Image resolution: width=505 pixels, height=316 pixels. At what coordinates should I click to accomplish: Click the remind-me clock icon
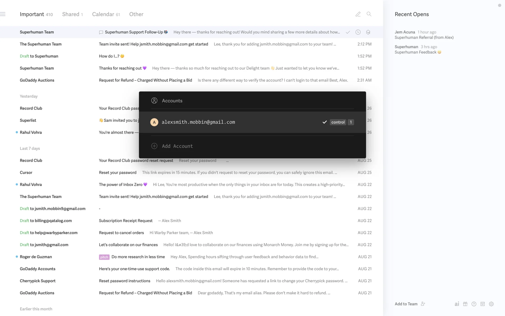[358, 32]
